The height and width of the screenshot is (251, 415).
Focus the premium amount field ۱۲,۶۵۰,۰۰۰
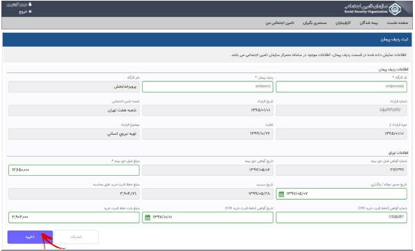click(x=74, y=170)
